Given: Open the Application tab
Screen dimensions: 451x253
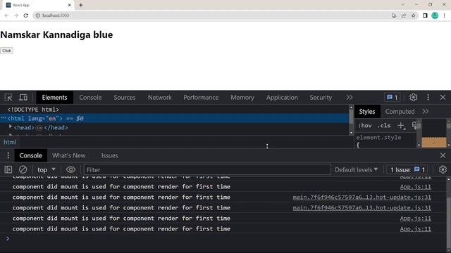Looking at the screenshot, I should (282, 98).
